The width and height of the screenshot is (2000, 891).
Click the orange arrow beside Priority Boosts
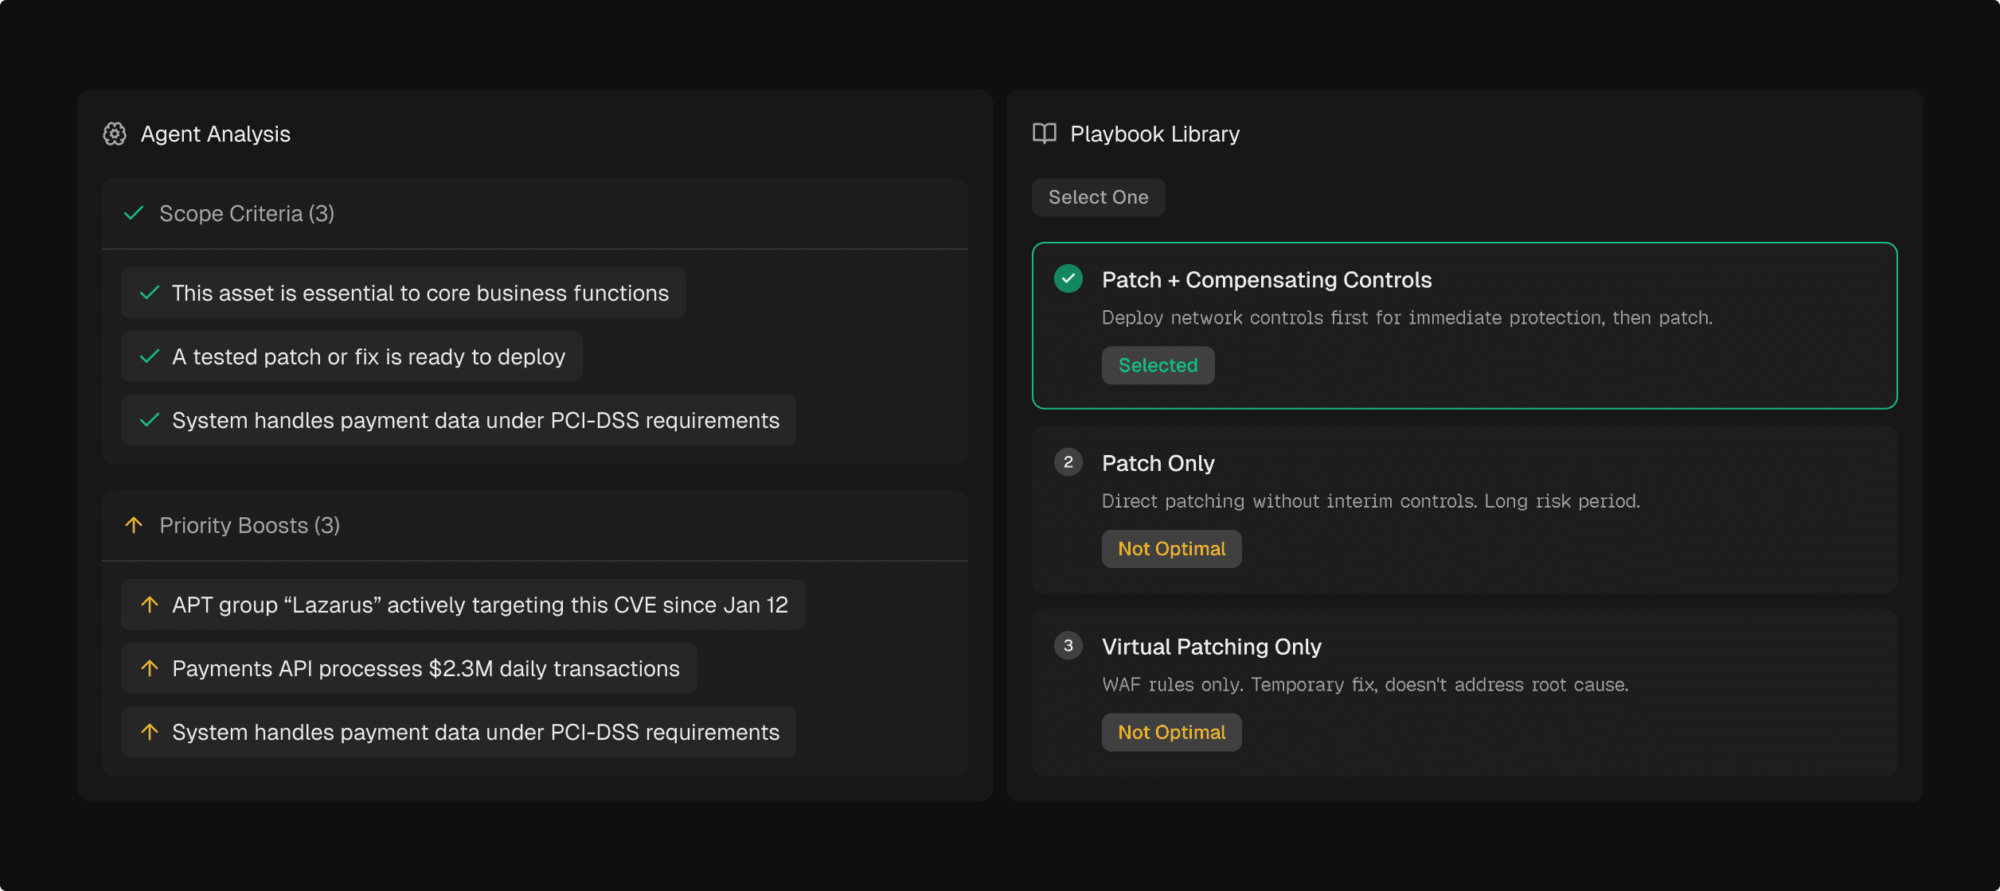point(134,525)
